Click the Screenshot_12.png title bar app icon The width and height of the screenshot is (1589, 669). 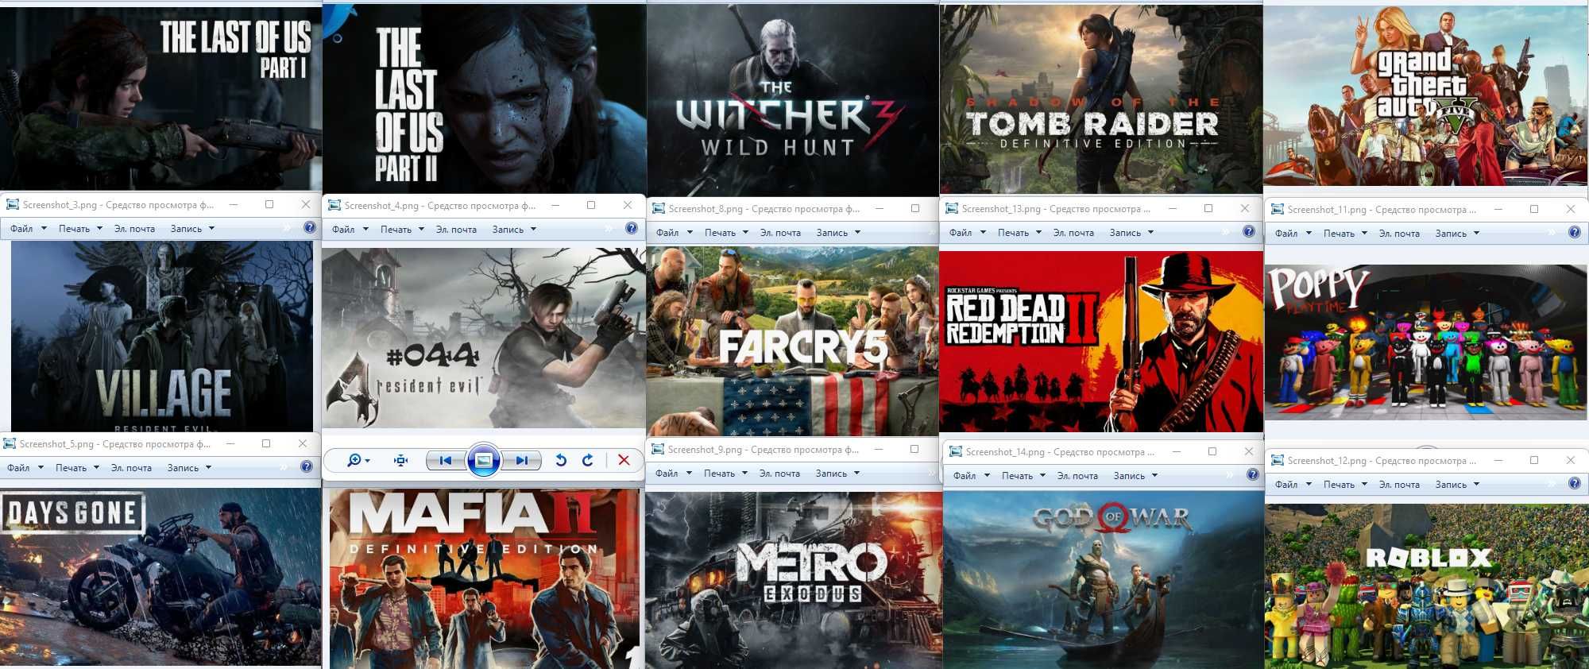click(1277, 460)
